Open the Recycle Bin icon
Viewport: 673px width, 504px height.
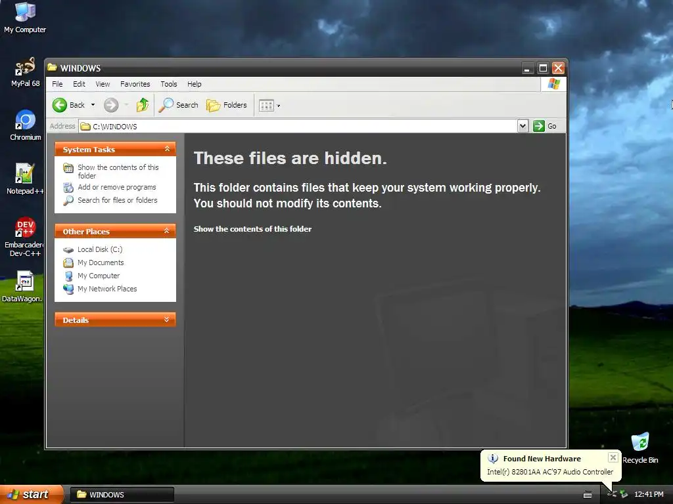tap(640, 448)
